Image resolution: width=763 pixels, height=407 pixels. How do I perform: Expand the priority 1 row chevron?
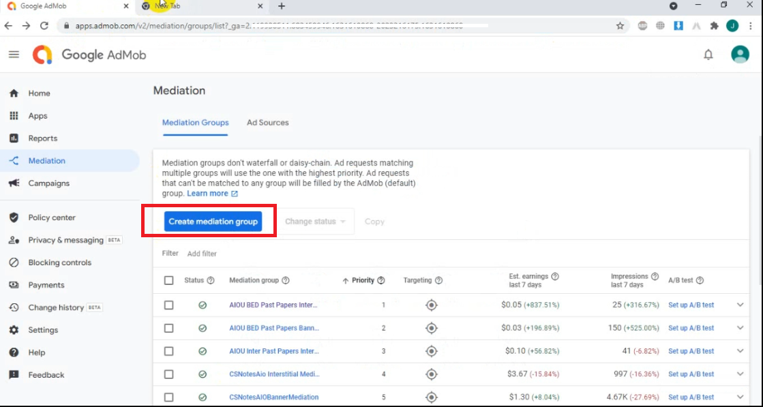(x=740, y=305)
